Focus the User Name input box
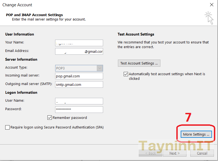 pyautogui.click(x=79, y=101)
